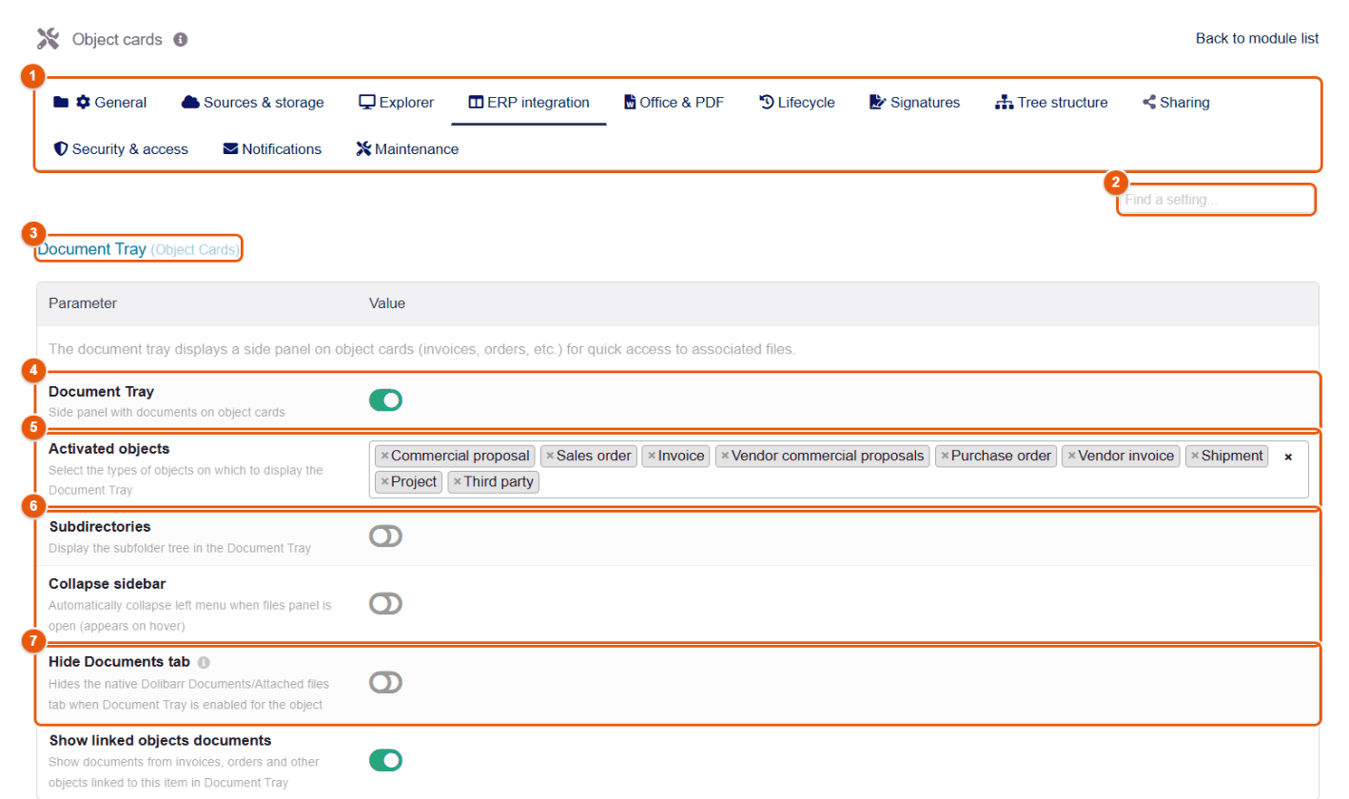The height and width of the screenshot is (799, 1349).
Task: Turn on Collapse sidebar toggle
Action: [386, 603]
